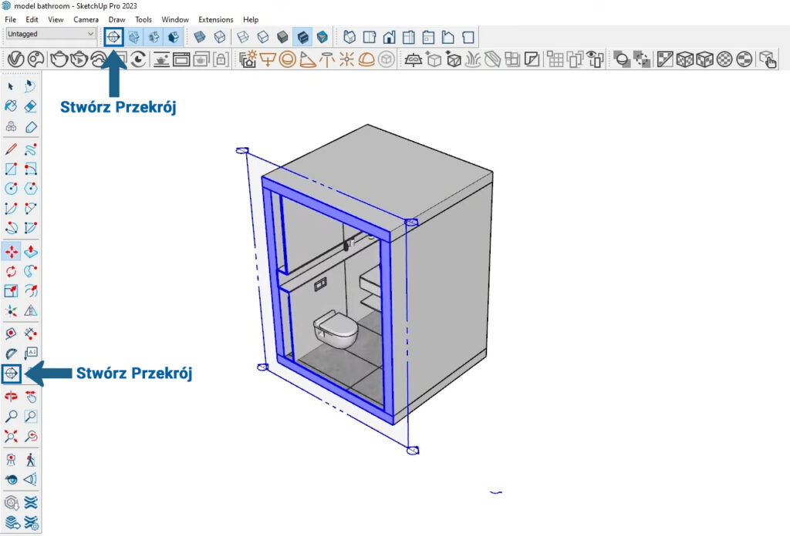Click the Section Plane tool in top toolbar
Screen dimensions: 790x536
[x=113, y=36]
